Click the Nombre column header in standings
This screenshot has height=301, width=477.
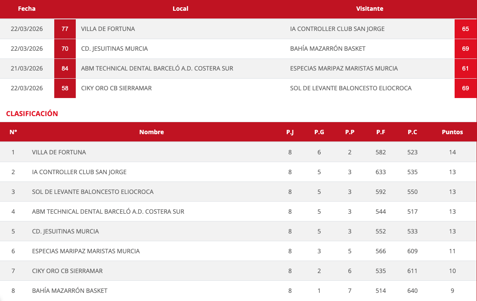[152, 132]
